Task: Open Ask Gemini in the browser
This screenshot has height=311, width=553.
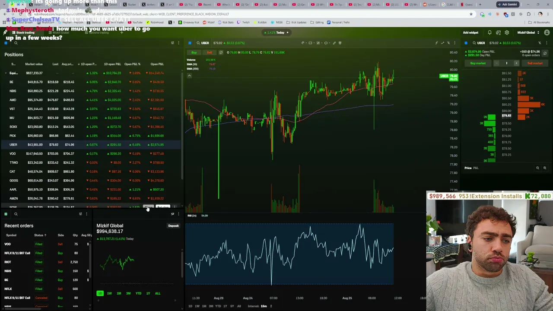Action: [507, 4]
